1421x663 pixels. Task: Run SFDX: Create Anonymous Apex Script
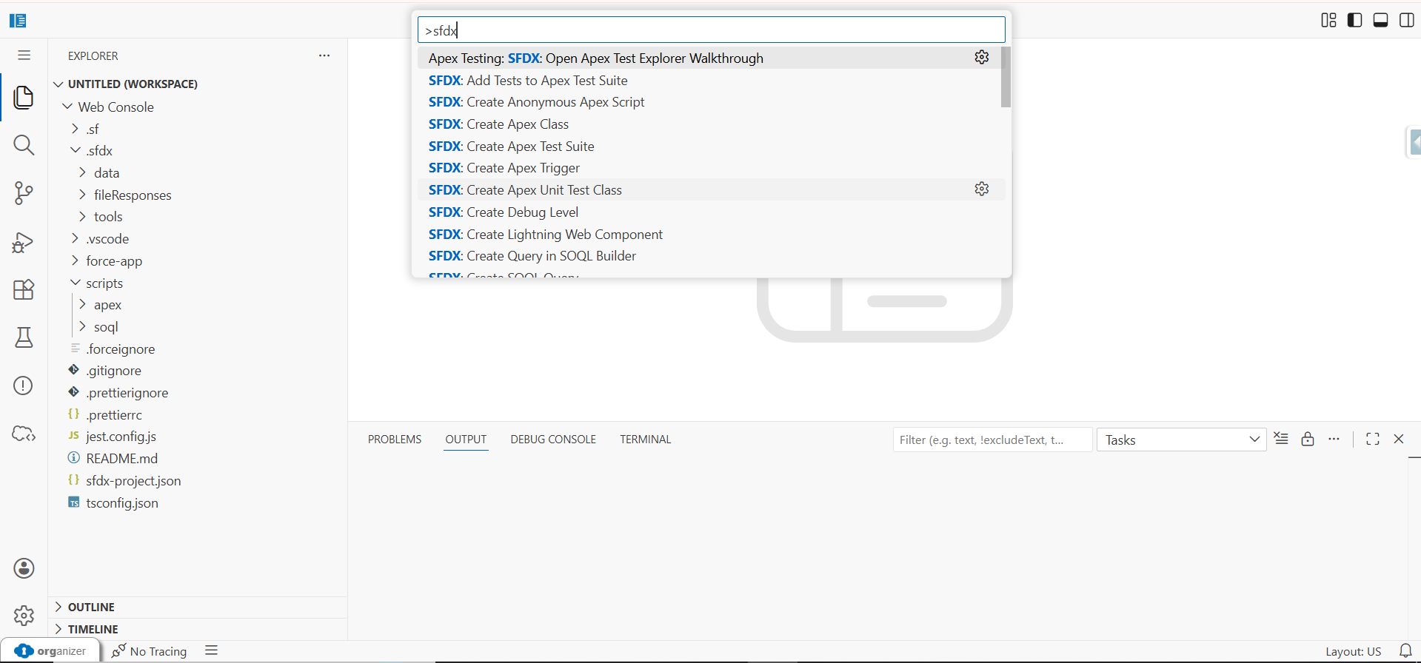coord(712,101)
